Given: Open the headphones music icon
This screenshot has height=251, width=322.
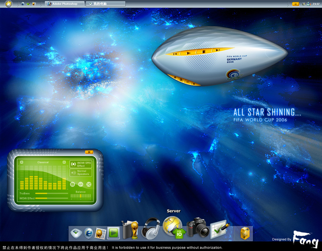Looking at the screenshot, I should [x=151, y=228].
